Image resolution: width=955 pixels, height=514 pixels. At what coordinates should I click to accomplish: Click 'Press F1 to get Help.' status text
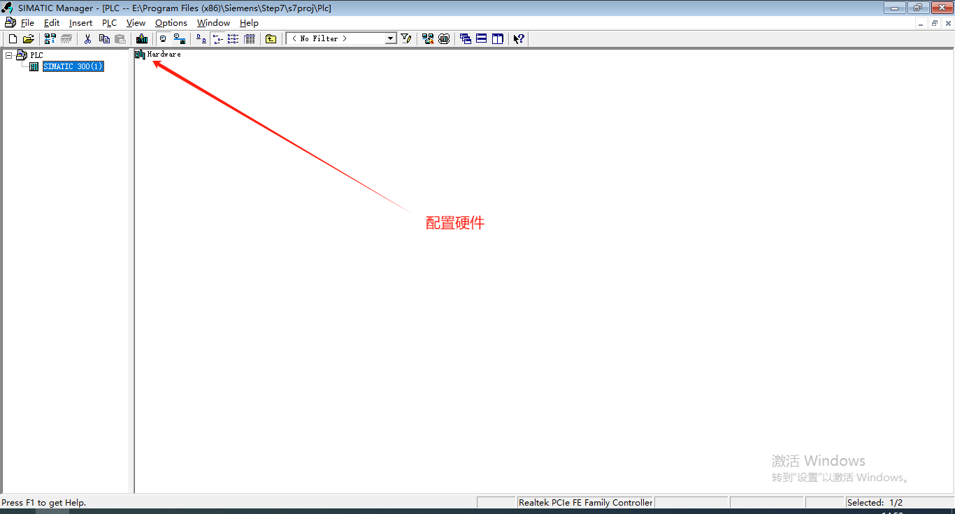44,502
